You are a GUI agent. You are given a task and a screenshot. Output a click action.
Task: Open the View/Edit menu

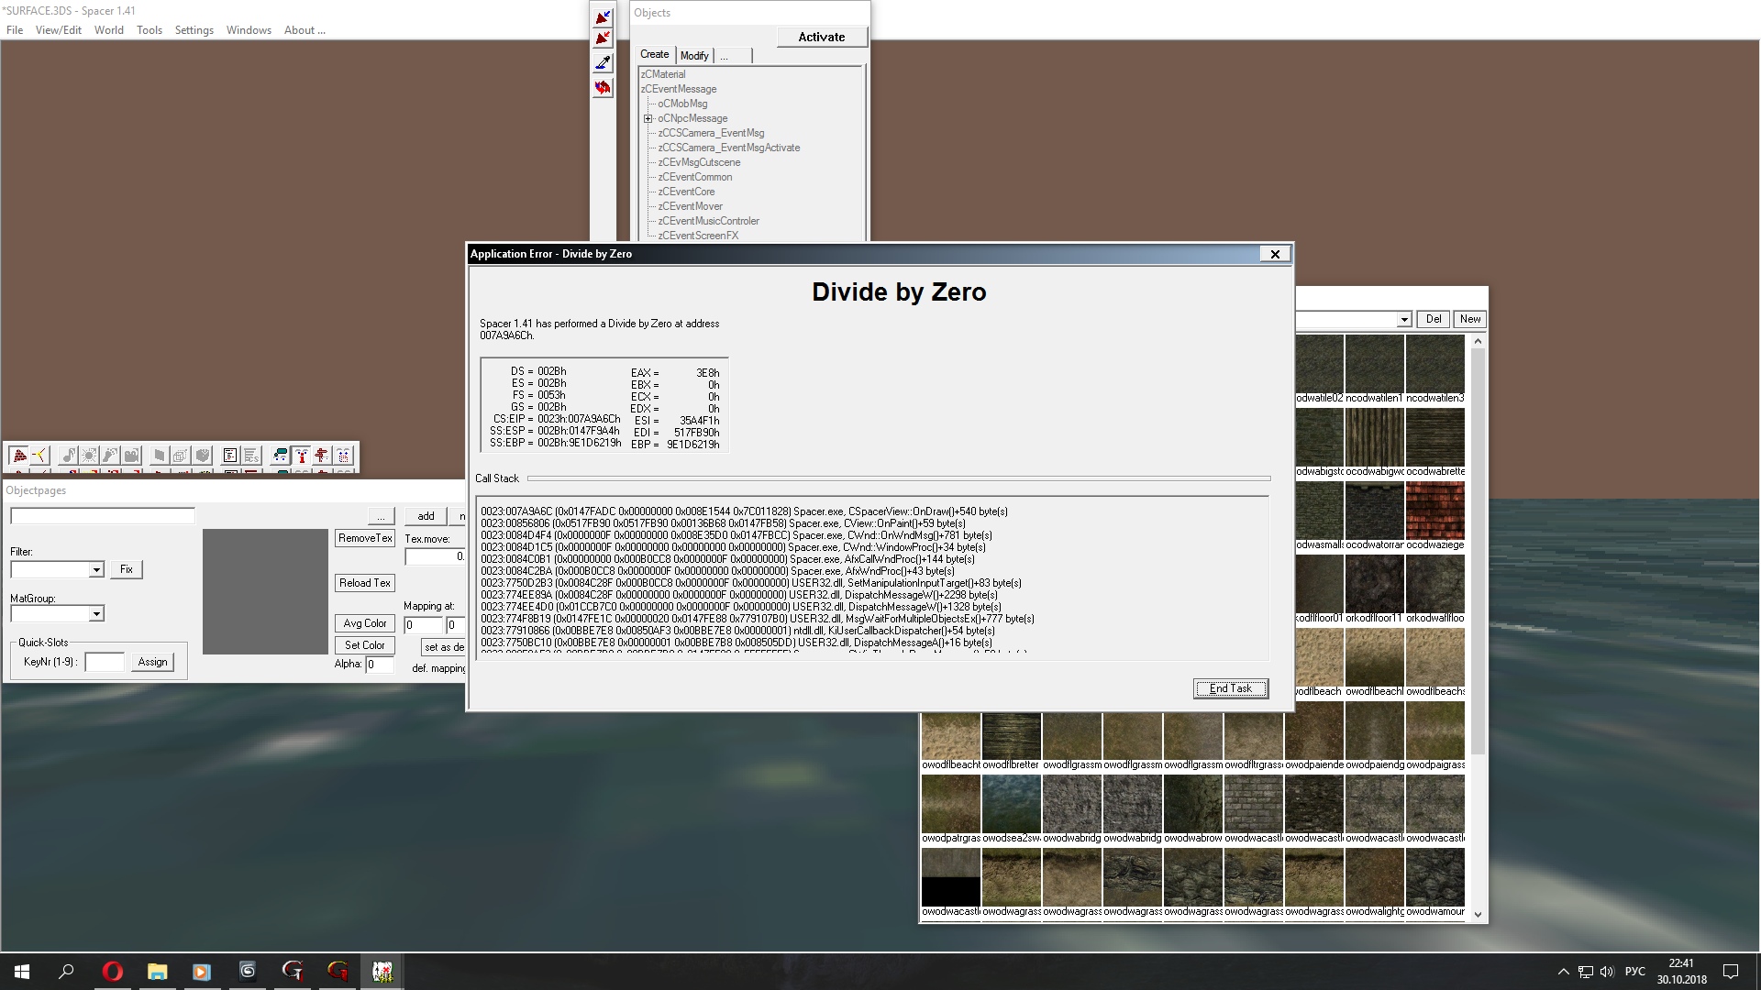[59, 30]
